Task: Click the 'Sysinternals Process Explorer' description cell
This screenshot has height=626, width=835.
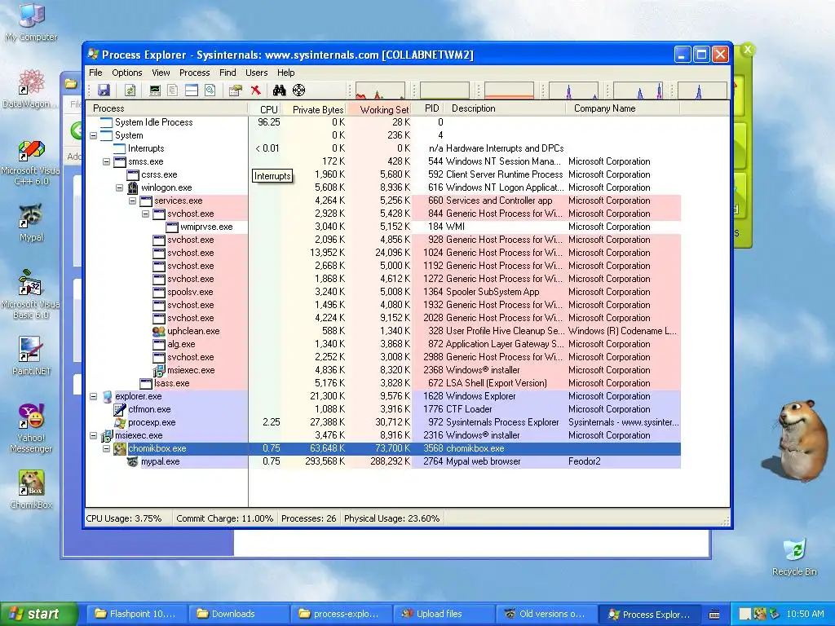Action: [x=502, y=423]
